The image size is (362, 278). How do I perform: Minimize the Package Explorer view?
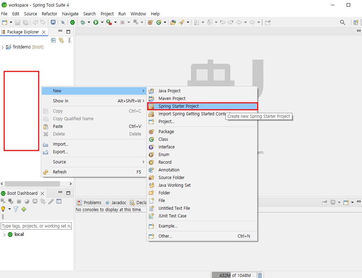60,31
